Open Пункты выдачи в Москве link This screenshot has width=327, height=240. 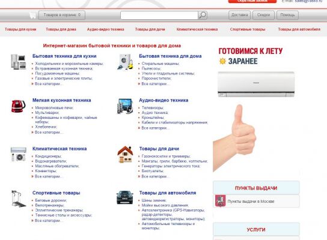point(251,202)
